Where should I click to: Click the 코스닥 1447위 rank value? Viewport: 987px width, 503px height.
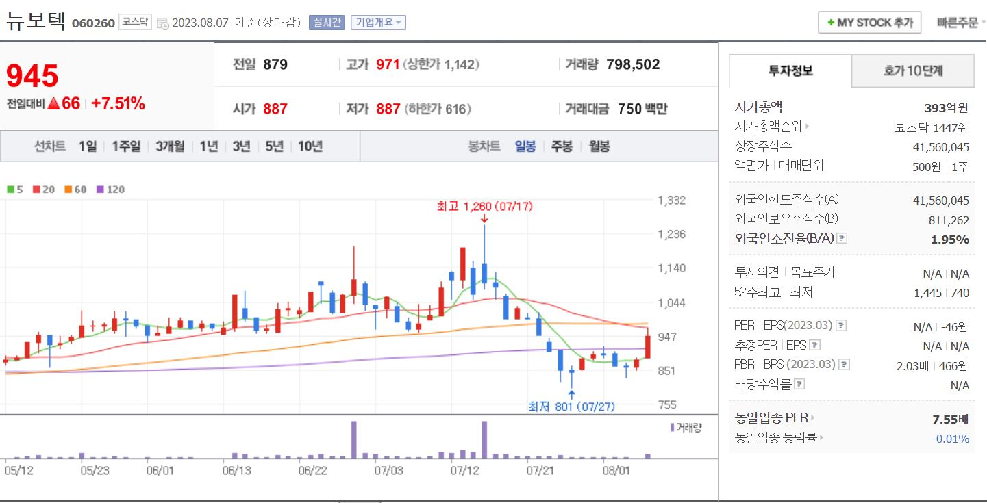[x=932, y=127]
